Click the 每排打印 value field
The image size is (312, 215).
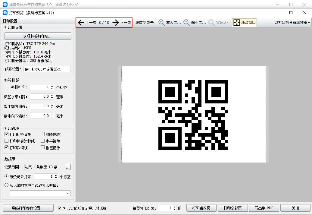(x=40, y=87)
